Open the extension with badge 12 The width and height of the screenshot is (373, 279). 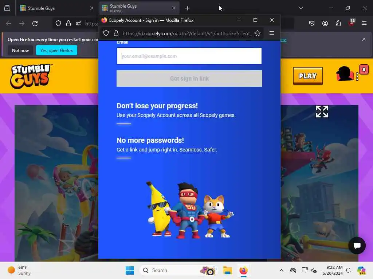coord(352,23)
